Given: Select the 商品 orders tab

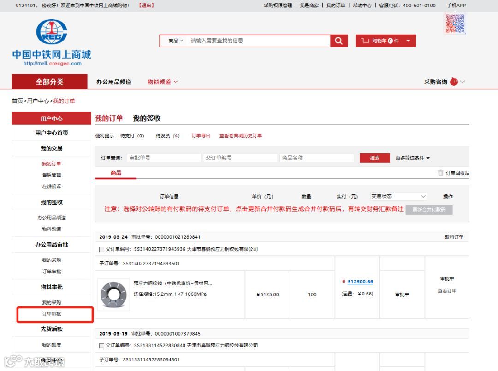Looking at the screenshot, I should click(116, 173).
